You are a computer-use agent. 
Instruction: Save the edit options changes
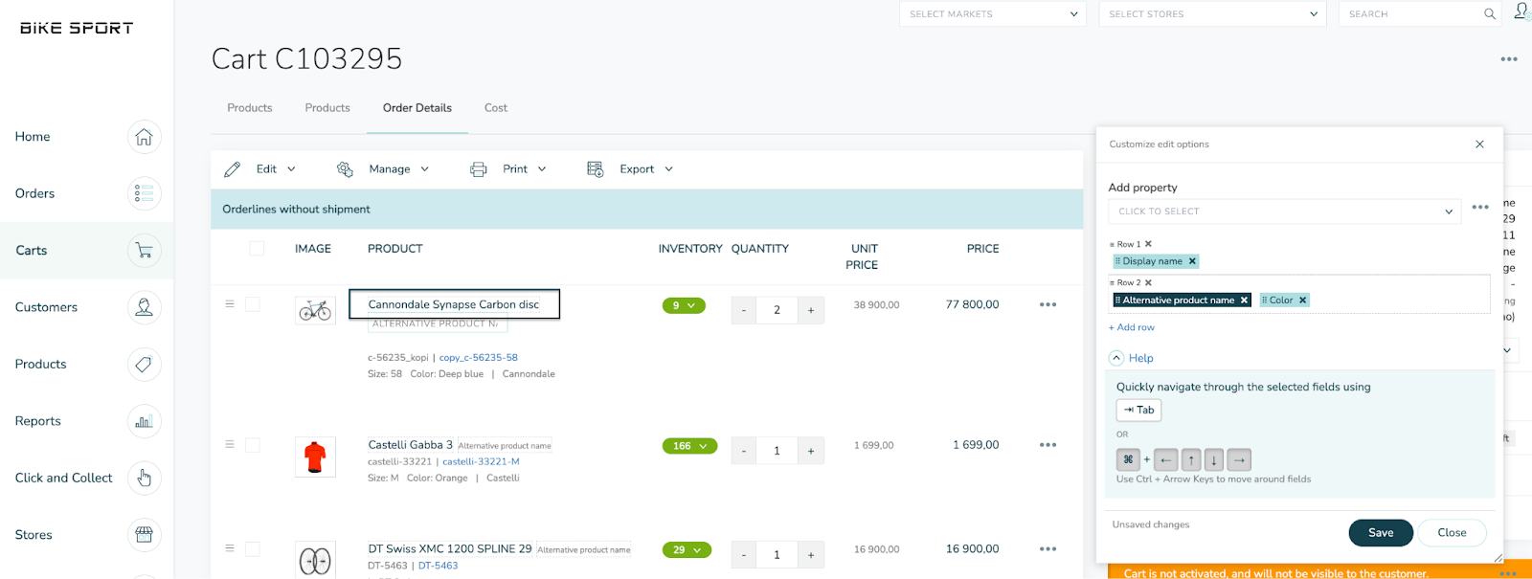click(1381, 533)
